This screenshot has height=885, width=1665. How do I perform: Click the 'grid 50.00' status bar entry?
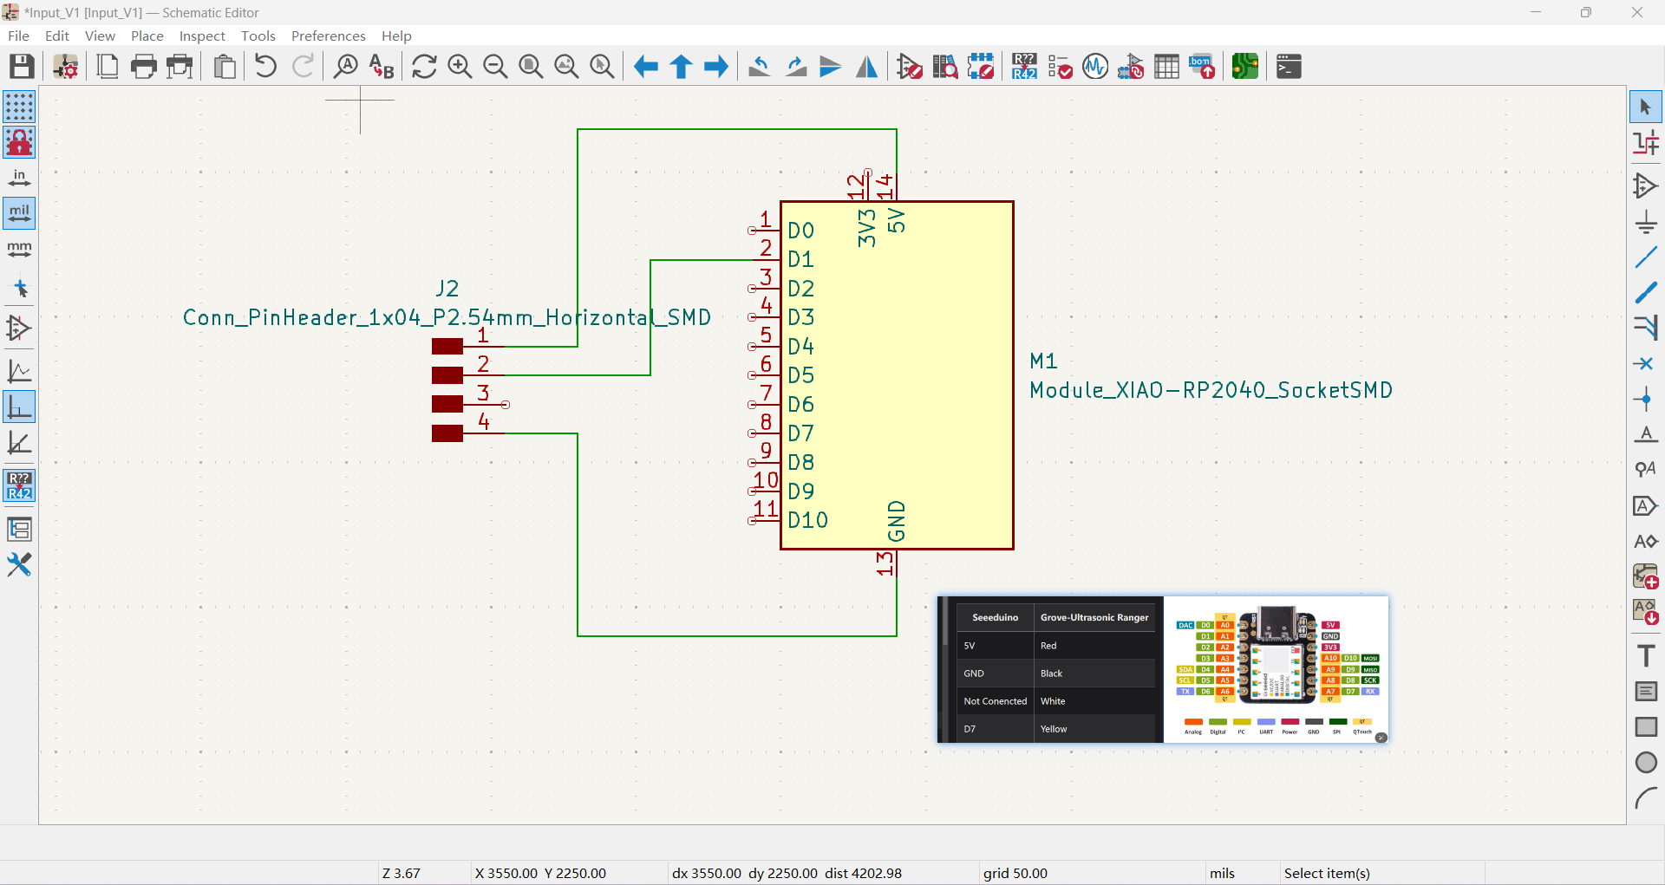(x=1015, y=873)
